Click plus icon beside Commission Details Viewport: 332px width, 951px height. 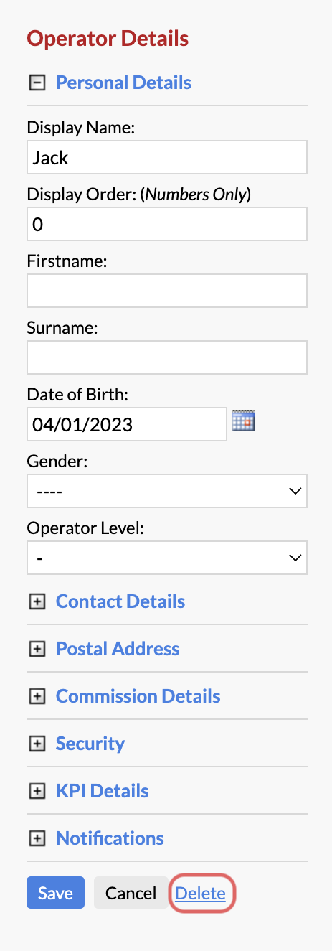37,696
